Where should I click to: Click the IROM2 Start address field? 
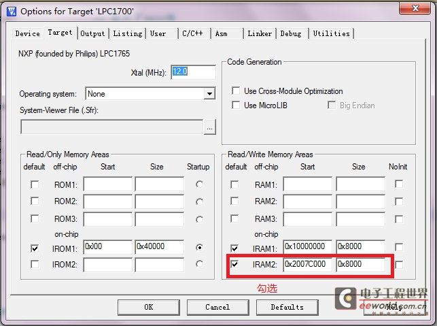[108, 265]
